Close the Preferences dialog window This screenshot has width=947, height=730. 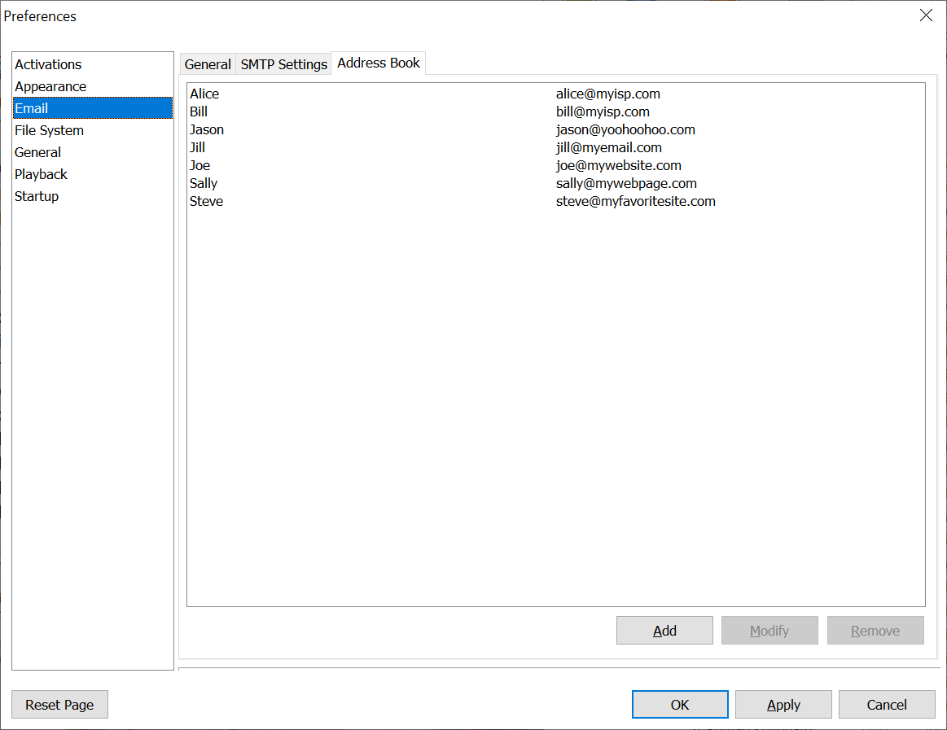pyautogui.click(x=926, y=15)
